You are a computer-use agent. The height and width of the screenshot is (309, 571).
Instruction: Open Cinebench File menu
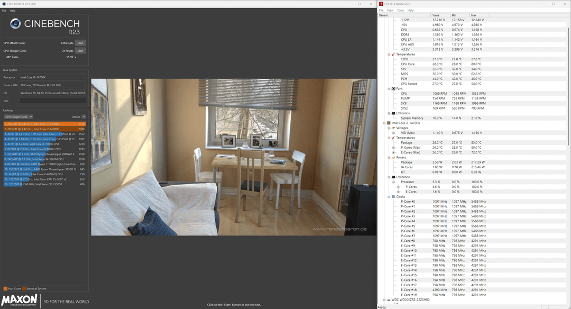click(x=4, y=11)
